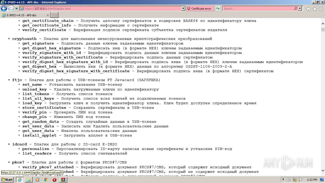This screenshot has height=183, width=325.
Task: Click the personalize function
Action: 36,149
